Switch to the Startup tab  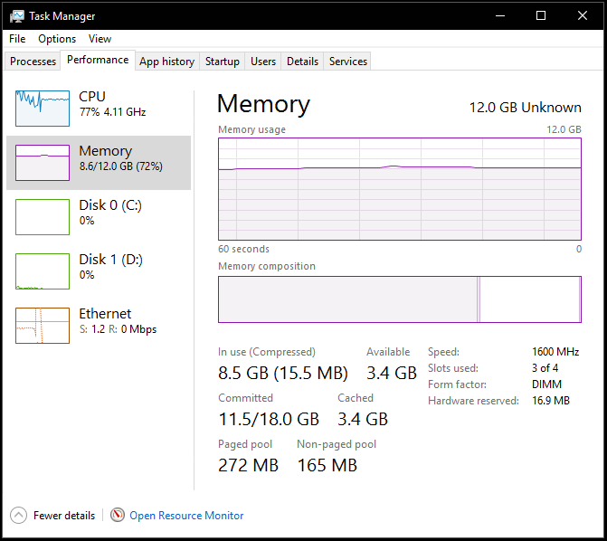pyautogui.click(x=222, y=62)
